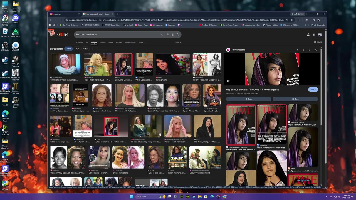Open the Learn More copyright link
The height and width of the screenshot is (200, 356).
tap(254, 94)
